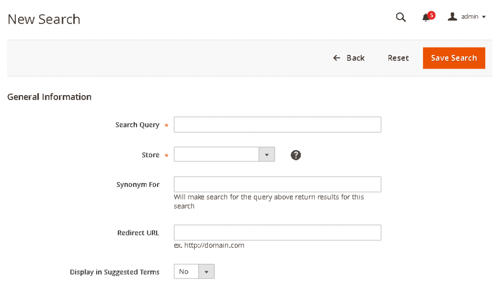Click inside the Synonym For field
Image resolution: width=503 pixels, height=284 pixels.
(277, 184)
